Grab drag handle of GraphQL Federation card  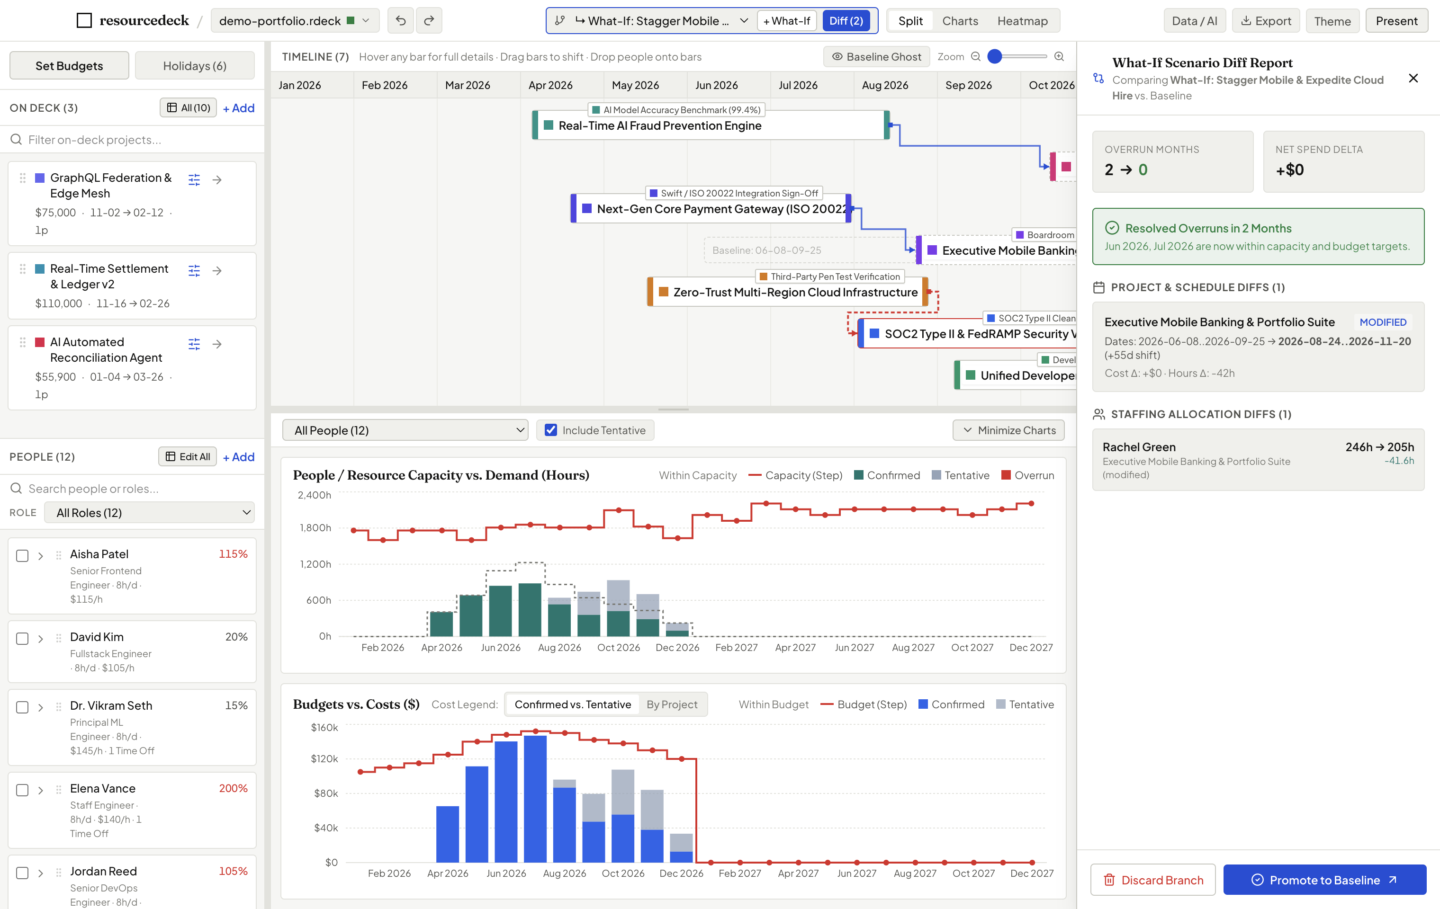pos(23,178)
